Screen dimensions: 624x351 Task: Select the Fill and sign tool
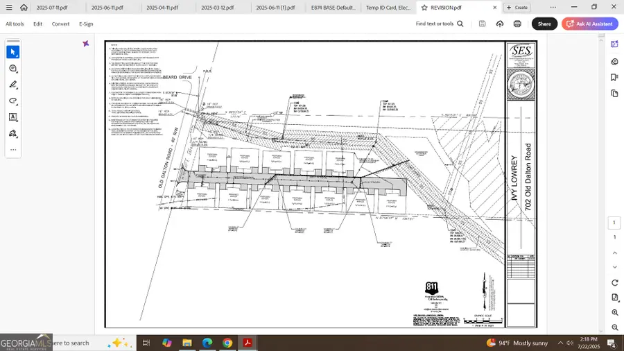pos(12,133)
